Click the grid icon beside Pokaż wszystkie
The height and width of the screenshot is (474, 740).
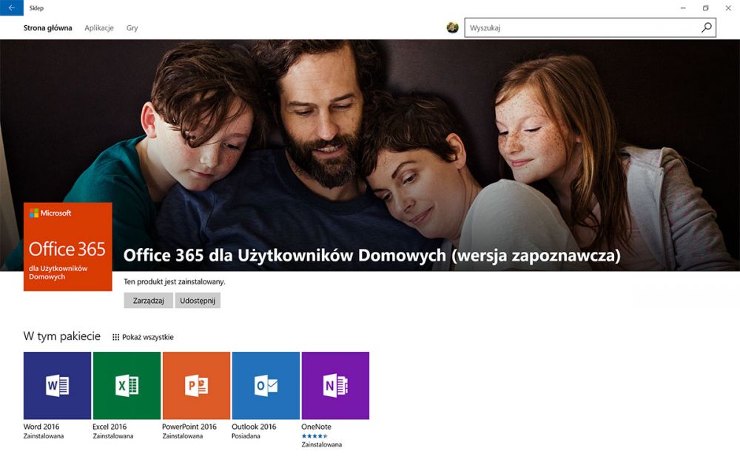point(115,337)
